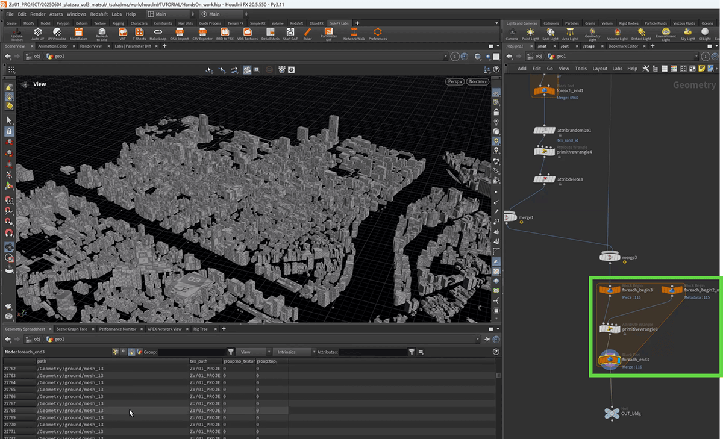The image size is (723, 439).
Task: Open SideFX Labs Preferences tool
Action: [x=378, y=33]
